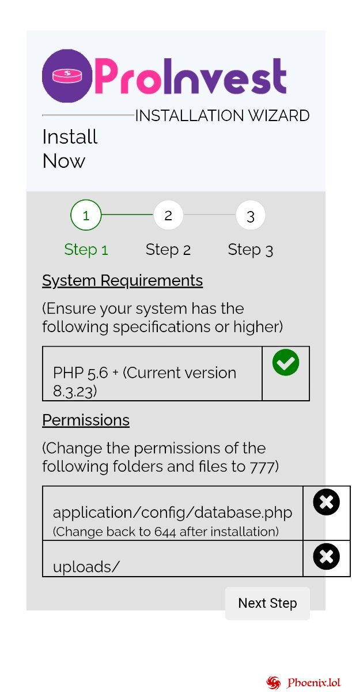This screenshot has width=352, height=692.
Task: Click the Phoenix.lol watermark text
Action: [313, 683]
